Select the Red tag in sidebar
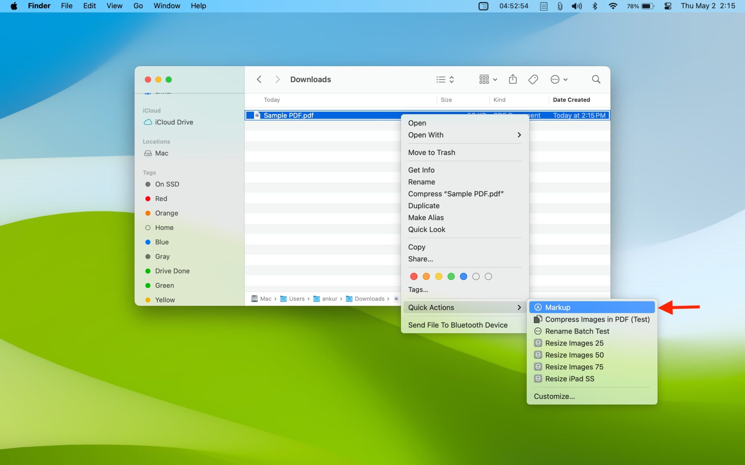This screenshot has width=745, height=465. [156, 199]
